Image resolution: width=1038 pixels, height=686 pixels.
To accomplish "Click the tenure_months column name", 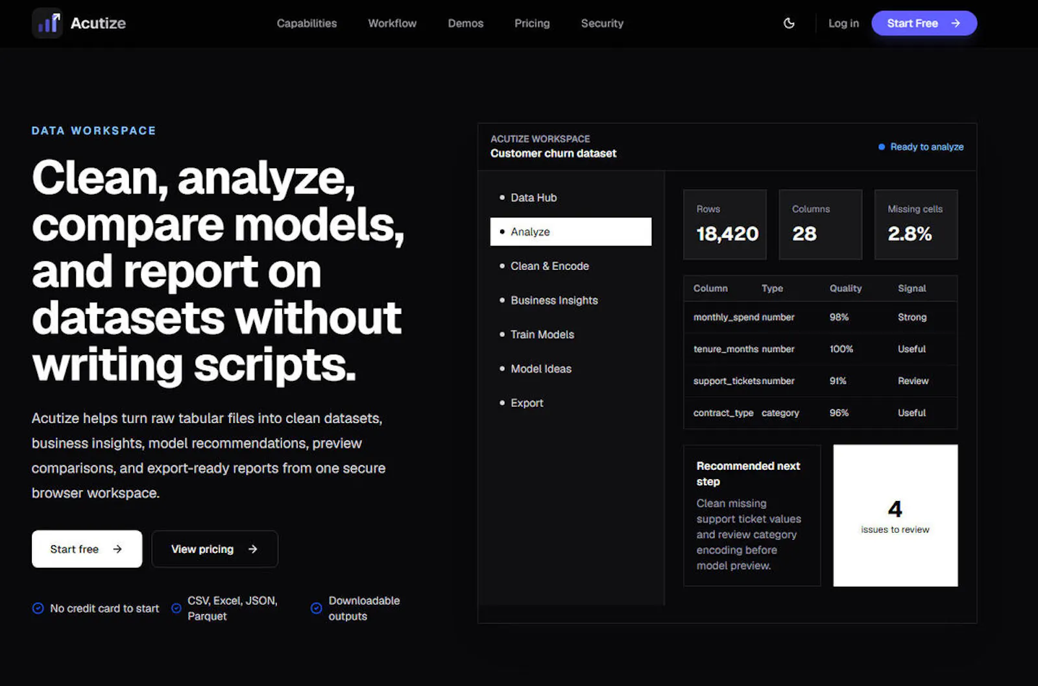I will (x=725, y=349).
